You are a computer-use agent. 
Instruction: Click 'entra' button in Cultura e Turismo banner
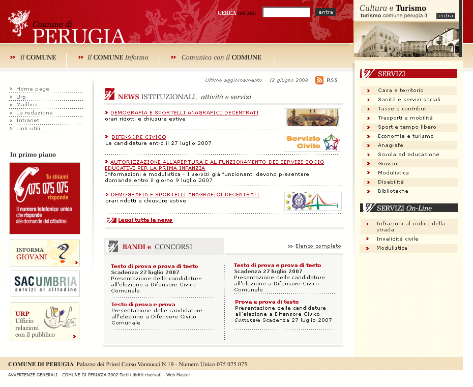(x=446, y=16)
